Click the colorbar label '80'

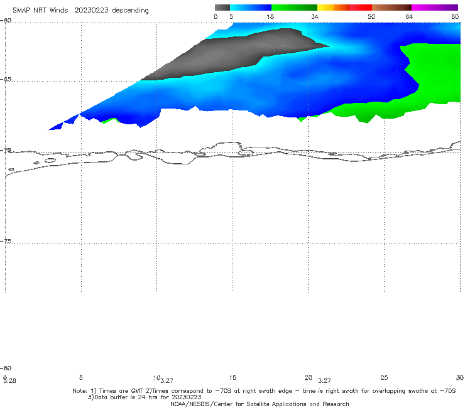[x=455, y=16]
